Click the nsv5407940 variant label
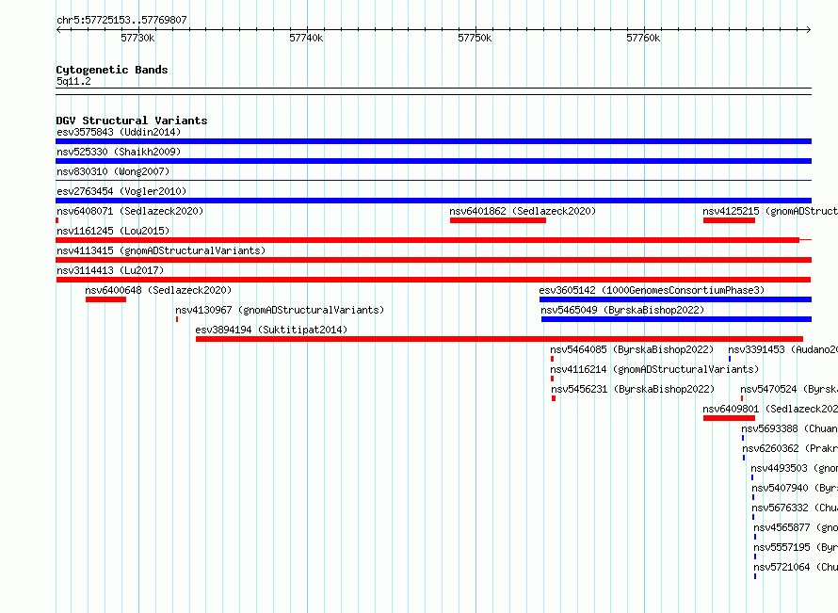 [x=795, y=488]
